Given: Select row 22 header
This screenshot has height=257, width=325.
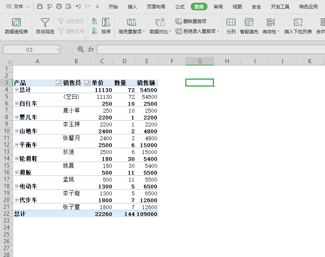Looking at the screenshot, I should tap(7, 214).
